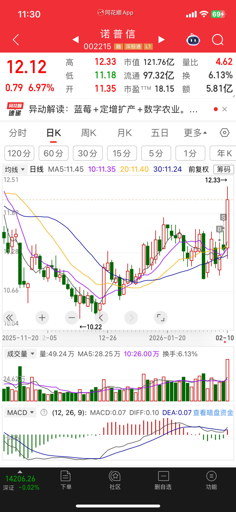Tap 换手:6.13% in volume panel
236x512 pixels.
[180, 354]
